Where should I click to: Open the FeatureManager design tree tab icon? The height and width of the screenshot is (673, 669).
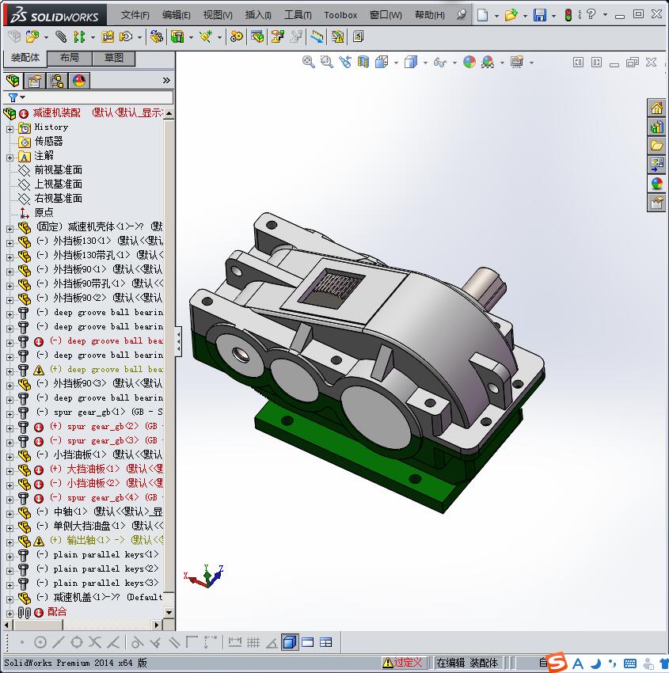point(13,81)
